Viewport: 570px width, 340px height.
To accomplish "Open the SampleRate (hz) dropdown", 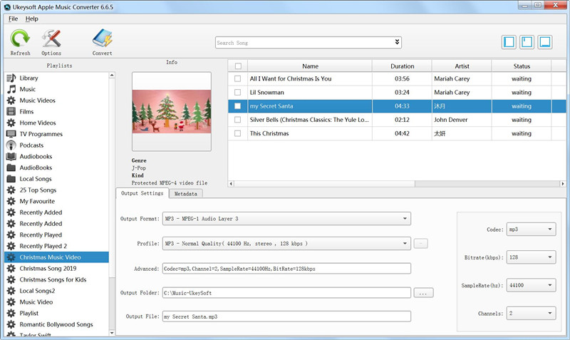I will (531, 285).
